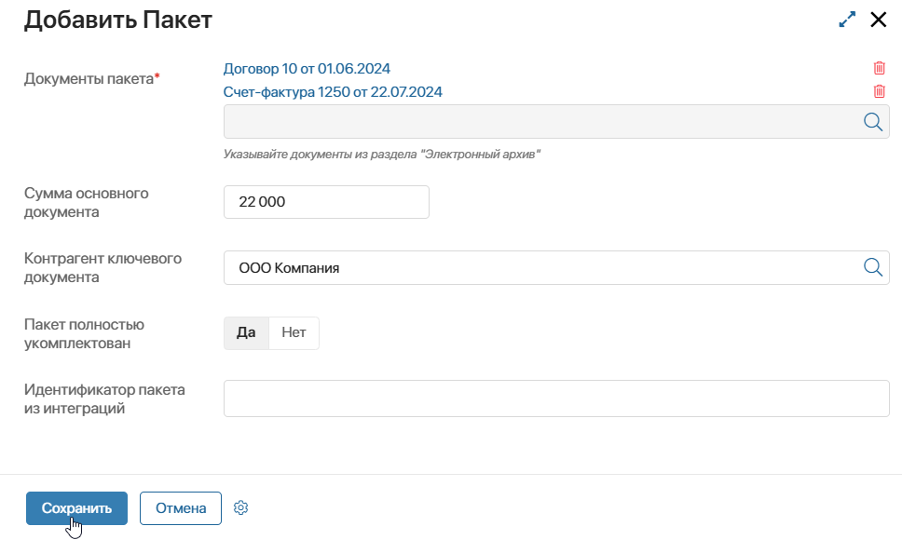The width and height of the screenshot is (902, 540).
Task: Focus the empty package documents search field
Action: coord(540,122)
